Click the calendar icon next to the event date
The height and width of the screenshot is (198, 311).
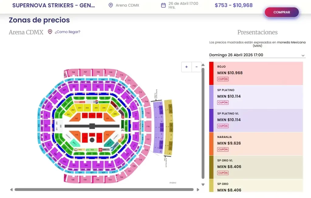point(163,5)
